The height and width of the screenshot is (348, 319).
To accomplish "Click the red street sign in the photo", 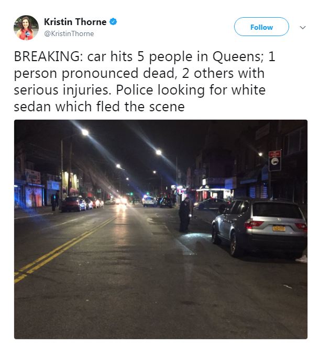I will click(x=275, y=161).
